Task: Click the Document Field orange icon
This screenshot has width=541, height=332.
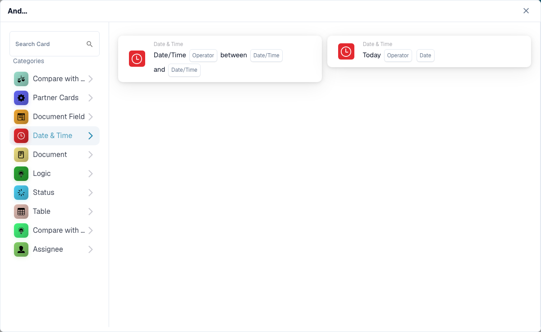Action: (21, 117)
